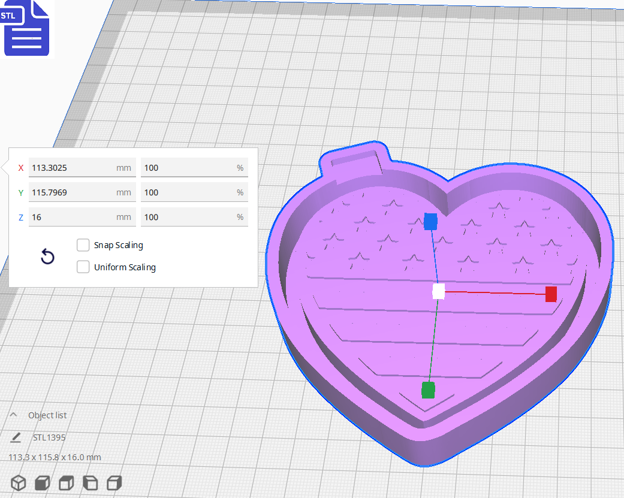Enable the Snap Scaling checkbox
The width and height of the screenshot is (624, 498).
click(83, 245)
